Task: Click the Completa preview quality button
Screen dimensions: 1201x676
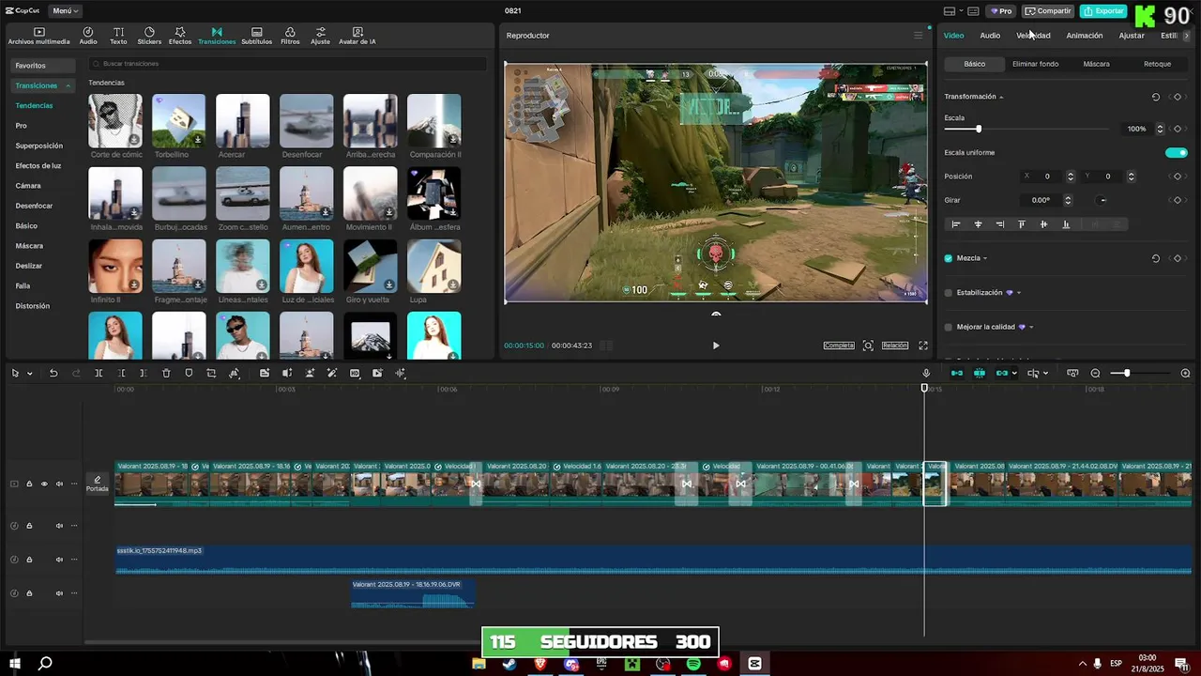Action: [839, 346]
